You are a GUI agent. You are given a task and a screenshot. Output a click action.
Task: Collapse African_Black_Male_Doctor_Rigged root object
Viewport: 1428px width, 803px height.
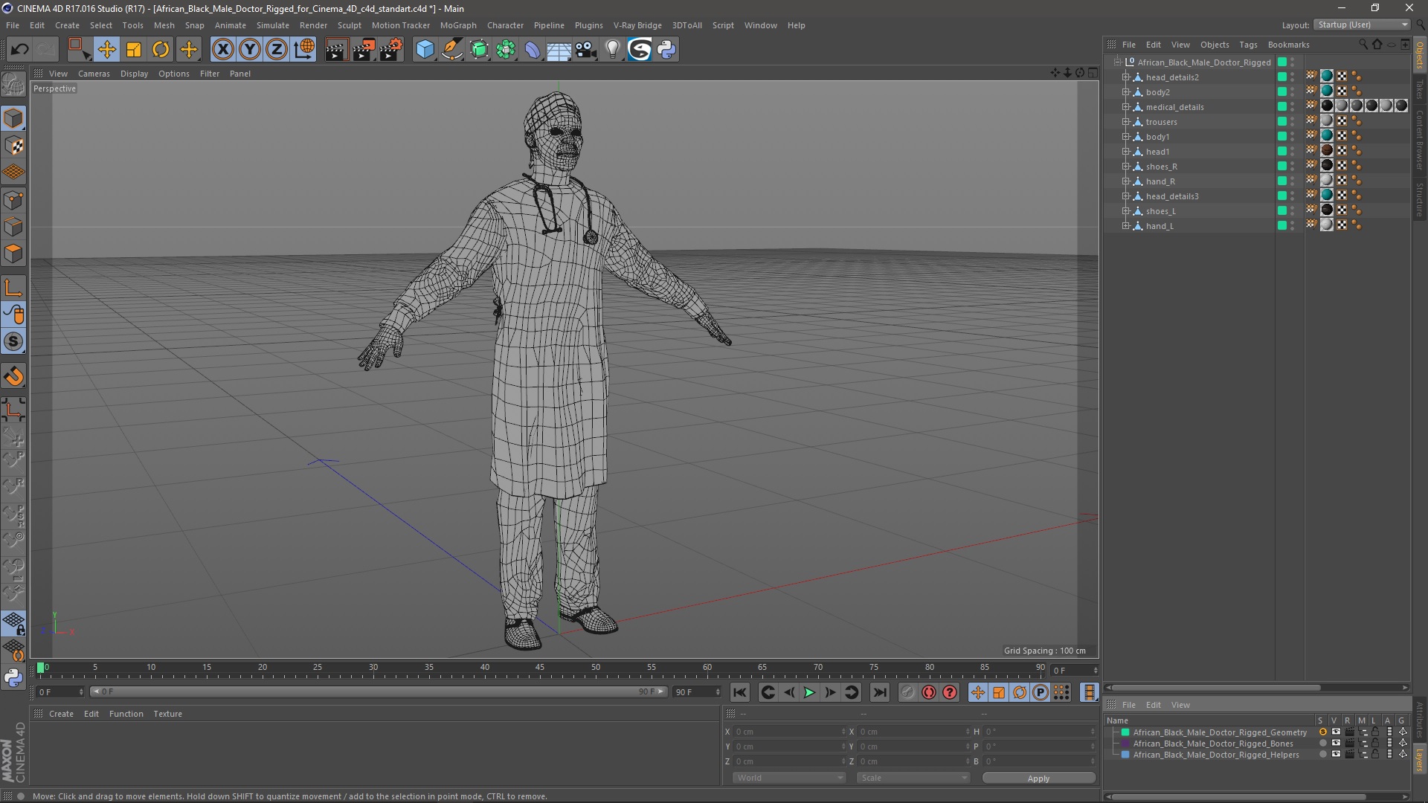point(1117,62)
